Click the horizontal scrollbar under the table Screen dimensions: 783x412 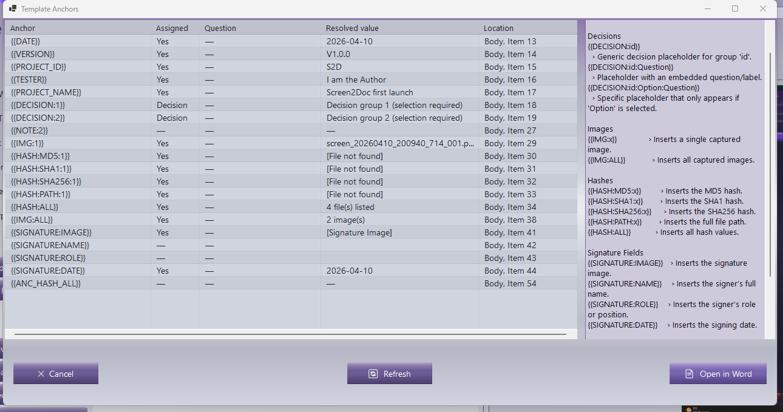pos(290,334)
